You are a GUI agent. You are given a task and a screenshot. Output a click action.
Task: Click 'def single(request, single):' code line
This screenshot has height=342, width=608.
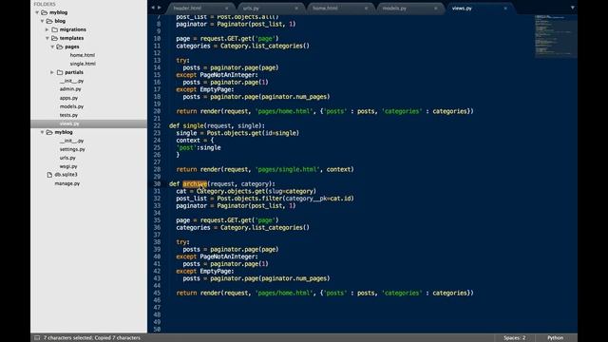pos(217,125)
